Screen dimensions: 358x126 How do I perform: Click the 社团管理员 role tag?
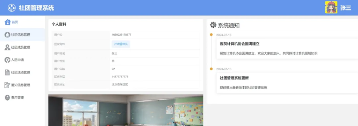[x=121, y=44]
